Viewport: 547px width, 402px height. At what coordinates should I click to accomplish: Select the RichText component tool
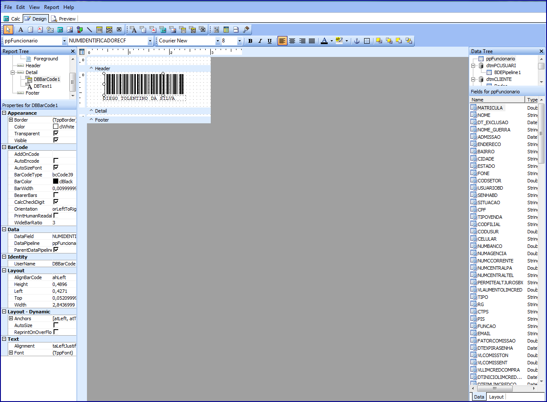coord(40,30)
